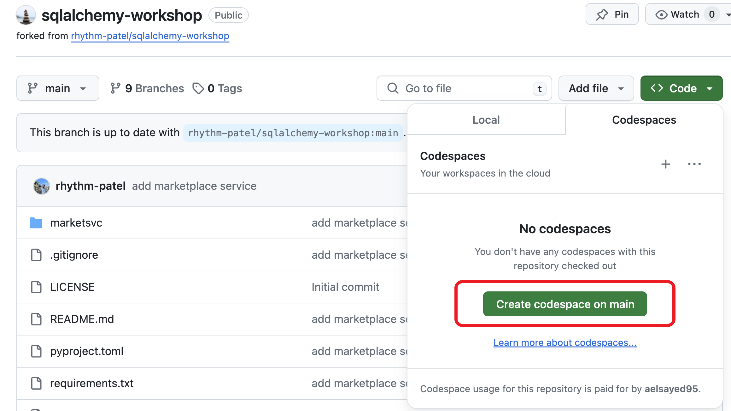The image size is (731, 411).
Task: Open the .gitignore file
Action: pyautogui.click(x=74, y=255)
